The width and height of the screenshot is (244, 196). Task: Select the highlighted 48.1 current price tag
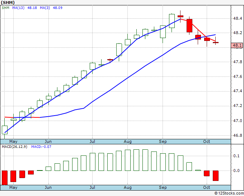point(237,45)
